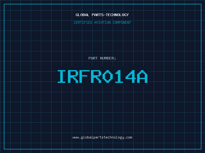Viewport: 205px width, 153px height.
Task: Select the letter F in the part number
Action: [x=85, y=76]
